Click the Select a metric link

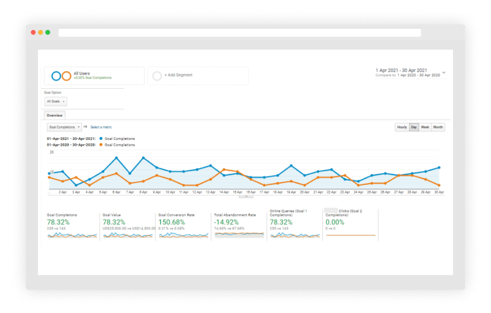coord(101,127)
